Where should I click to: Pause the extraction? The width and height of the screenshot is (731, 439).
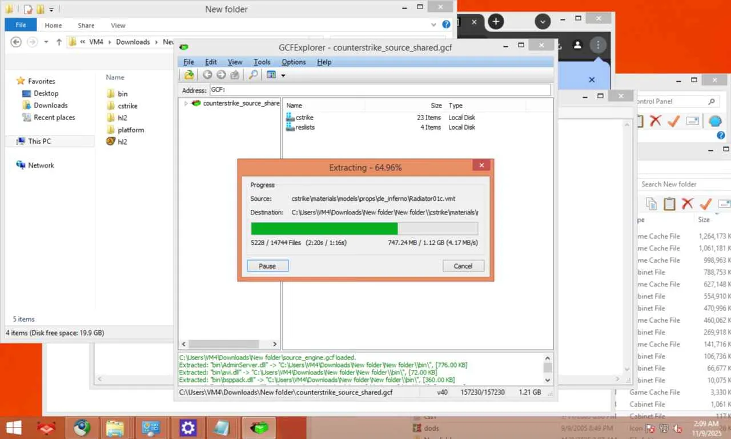click(x=267, y=266)
